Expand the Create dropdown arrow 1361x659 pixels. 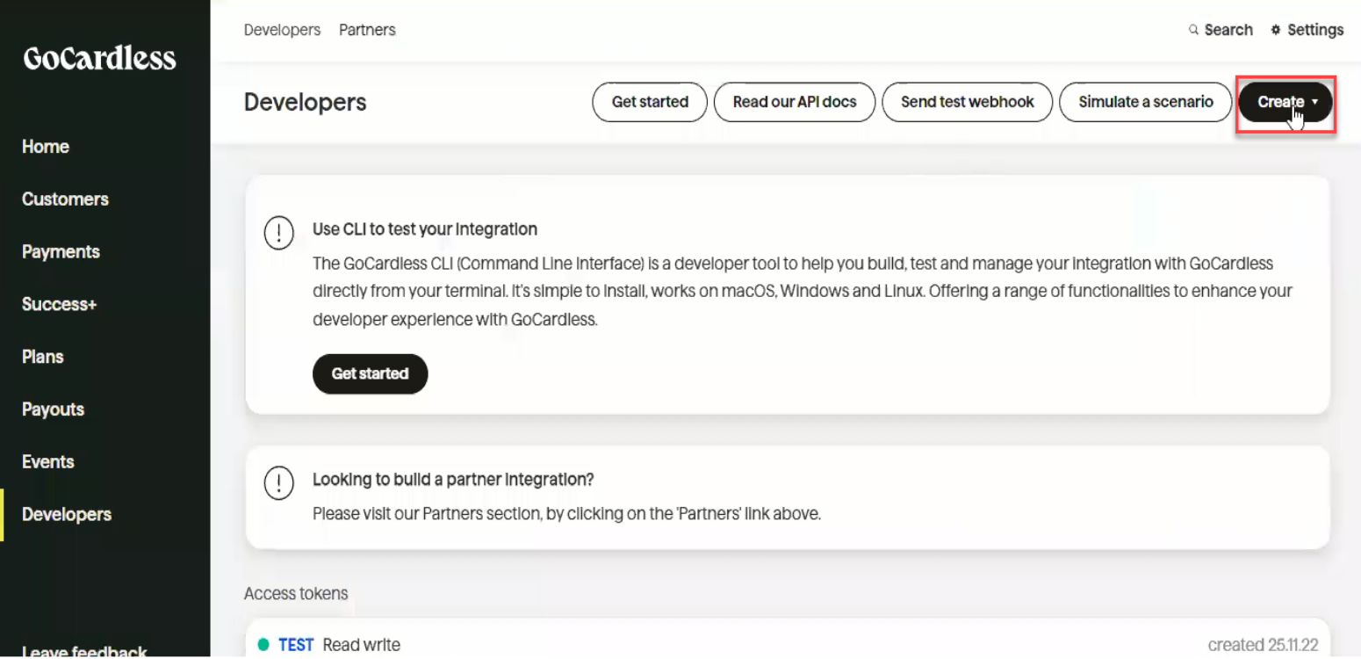click(x=1314, y=102)
